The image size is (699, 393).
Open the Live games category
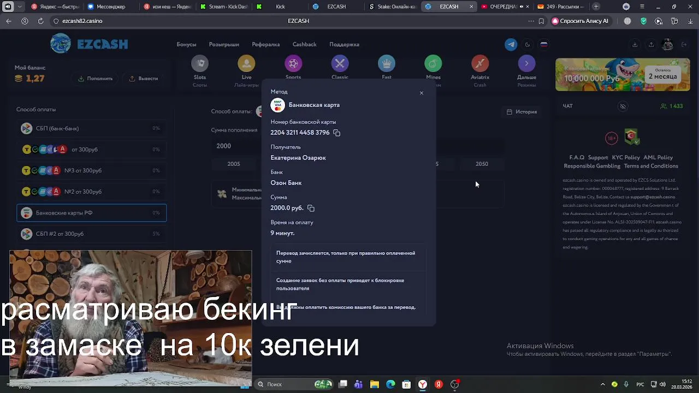click(x=246, y=71)
